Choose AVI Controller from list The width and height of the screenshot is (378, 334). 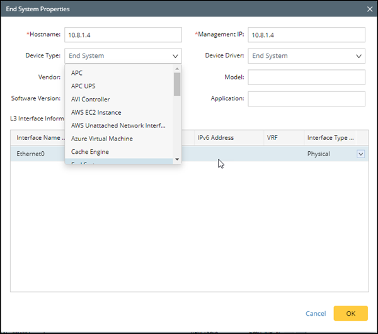tap(91, 100)
